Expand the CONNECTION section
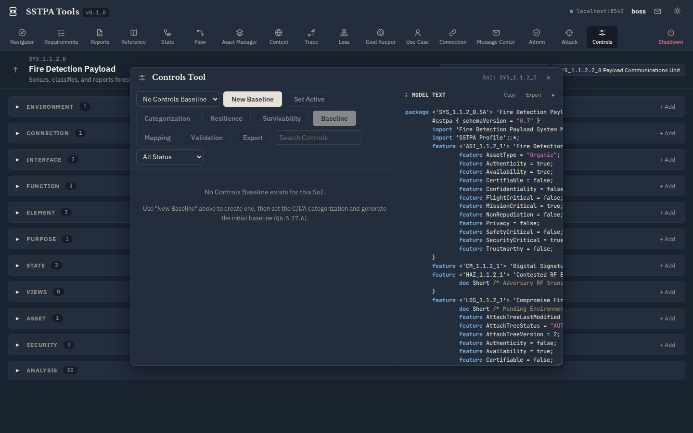 point(17,133)
